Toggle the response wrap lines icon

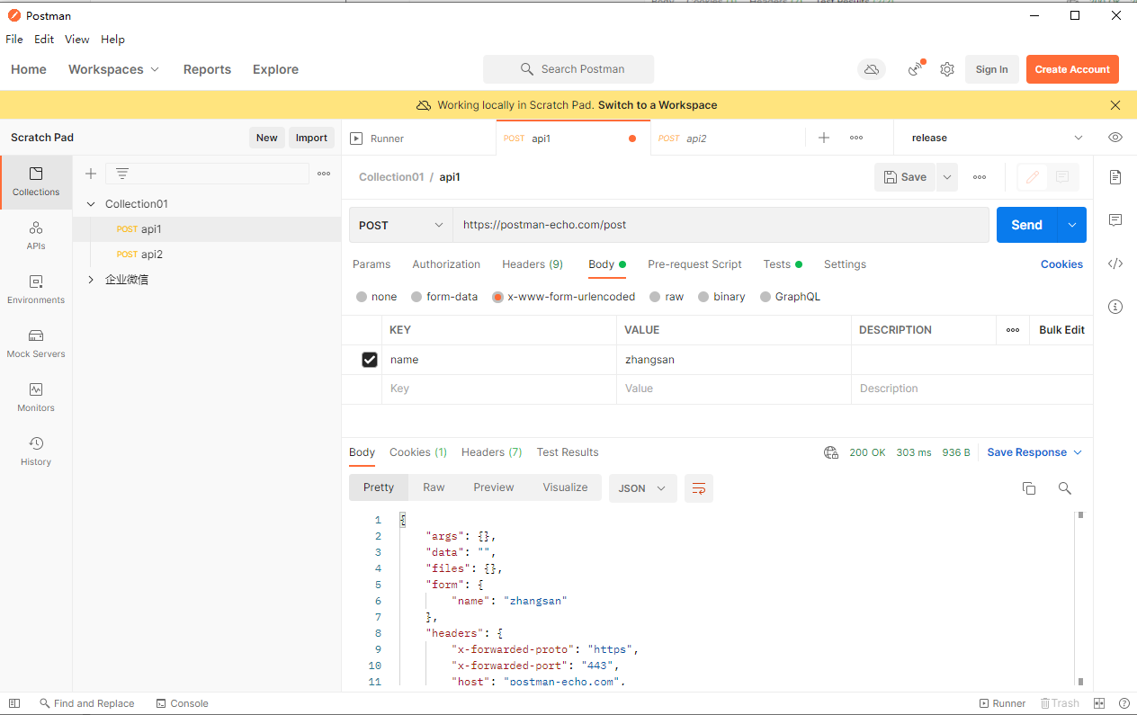(x=699, y=488)
